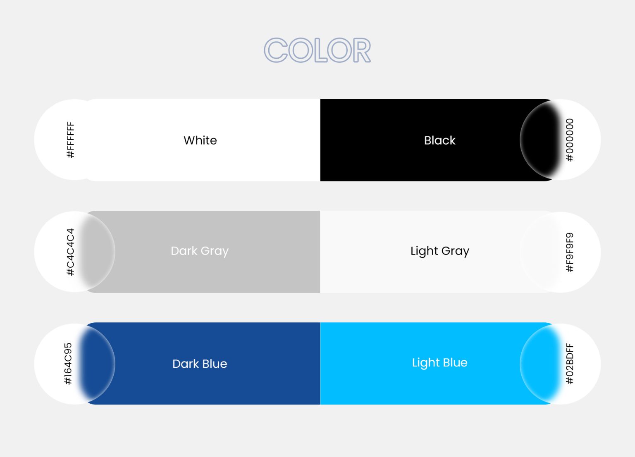This screenshot has height=457, width=635.
Task: Click the COLOR outlined title
Action: pos(317,50)
